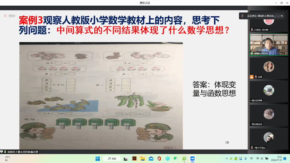Image resolution: width=290 pixels, height=163 pixels.
Task: Click the red recording indicator icon
Action: tap(5, 16)
